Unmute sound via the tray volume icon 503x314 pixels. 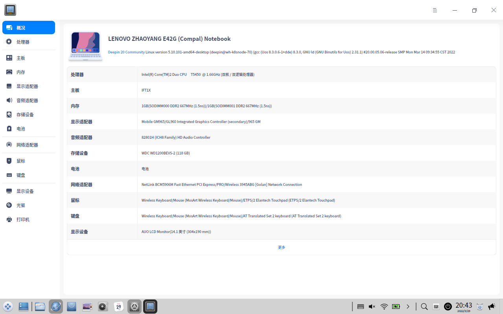point(372,307)
